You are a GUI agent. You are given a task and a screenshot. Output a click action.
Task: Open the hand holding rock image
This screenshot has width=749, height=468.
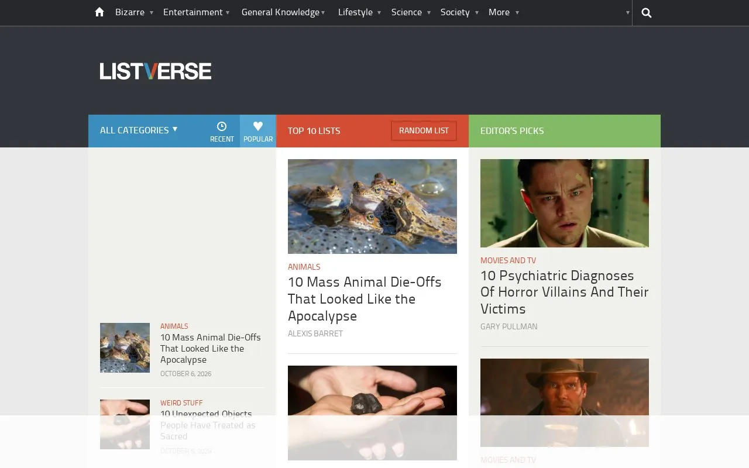(x=372, y=413)
